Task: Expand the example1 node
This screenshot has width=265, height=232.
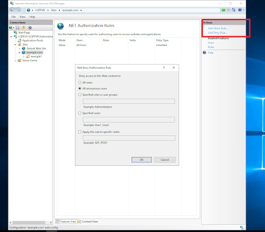Action: coord(24,56)
